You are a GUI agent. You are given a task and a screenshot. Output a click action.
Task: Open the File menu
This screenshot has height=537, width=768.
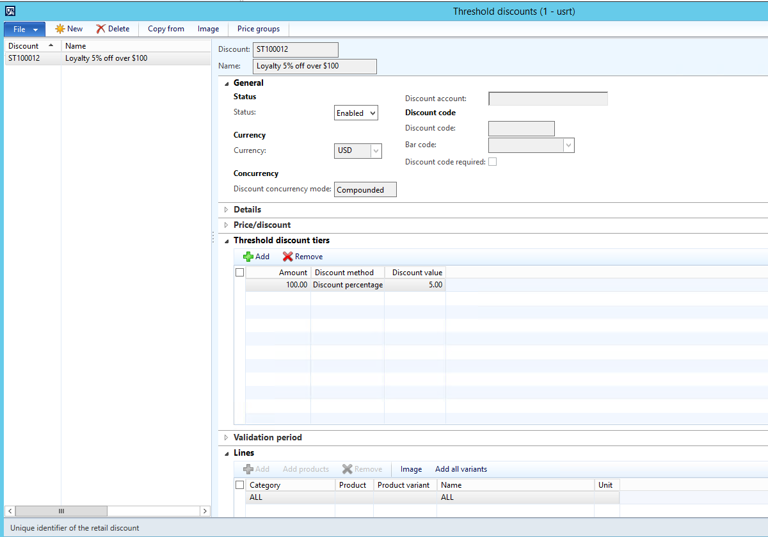(24, 29)
